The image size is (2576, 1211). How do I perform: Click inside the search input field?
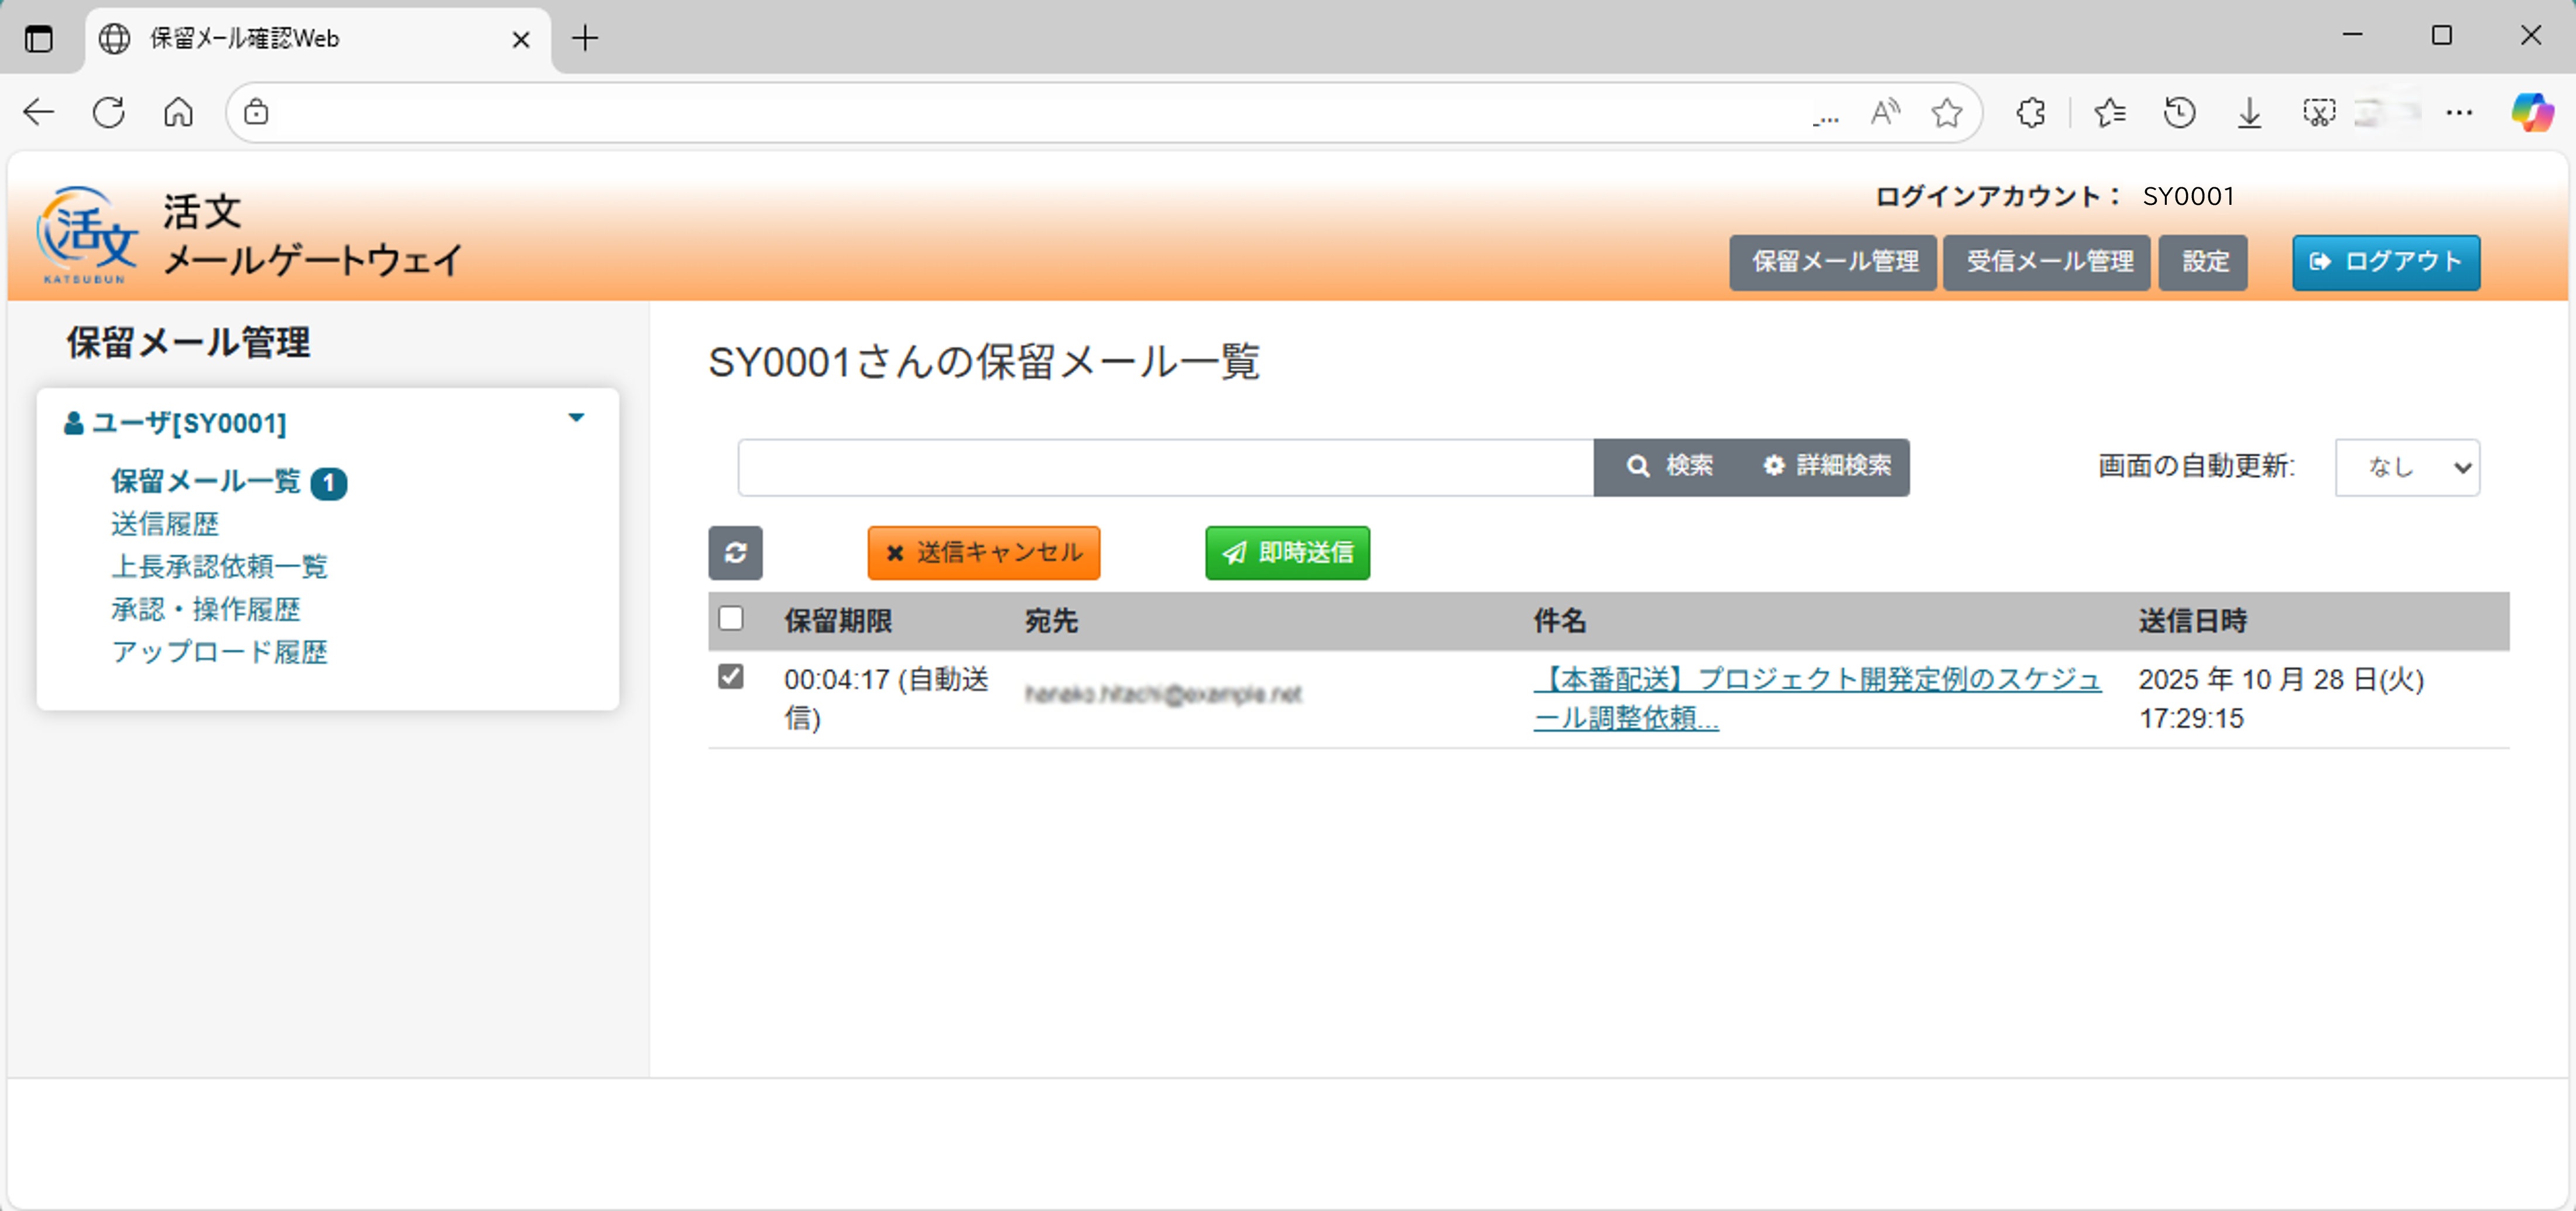click(x=1160, y=466)
